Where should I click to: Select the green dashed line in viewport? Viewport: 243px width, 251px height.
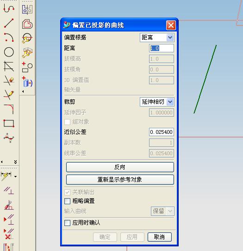coord(205,79)
